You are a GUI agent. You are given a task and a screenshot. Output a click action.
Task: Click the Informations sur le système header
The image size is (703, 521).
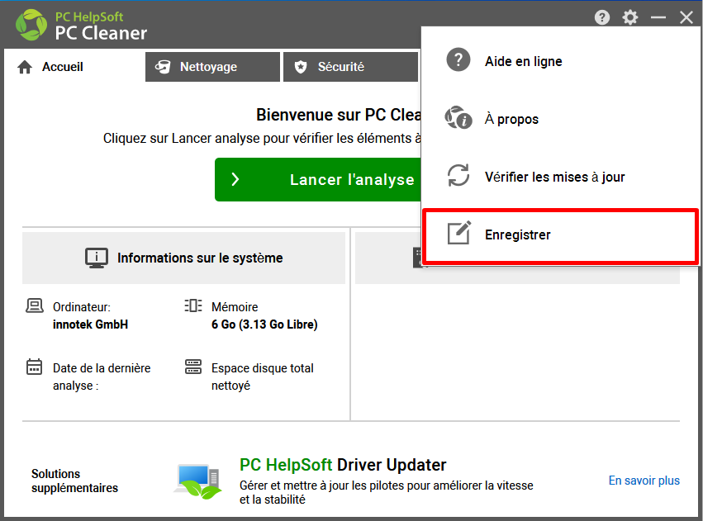pyautogui.click(x=184, y=258)
